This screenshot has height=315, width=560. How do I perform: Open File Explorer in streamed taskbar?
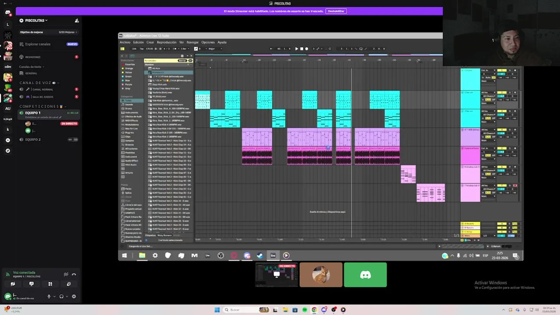(142, 255)
